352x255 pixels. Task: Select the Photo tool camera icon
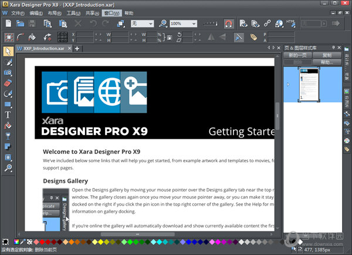coord(8,72)
